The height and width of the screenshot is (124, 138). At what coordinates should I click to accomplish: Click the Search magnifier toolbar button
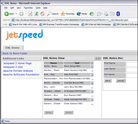click(53, 14)
